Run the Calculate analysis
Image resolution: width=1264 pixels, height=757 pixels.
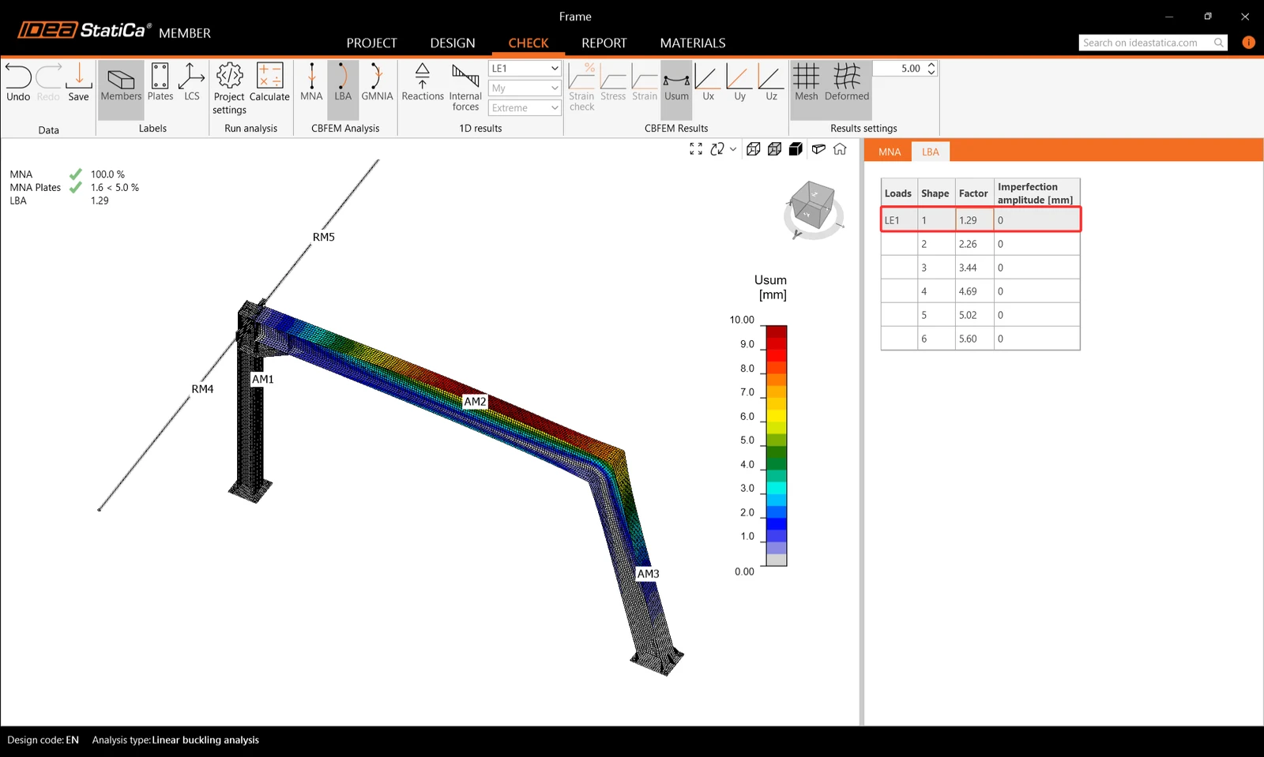(269, 82)
